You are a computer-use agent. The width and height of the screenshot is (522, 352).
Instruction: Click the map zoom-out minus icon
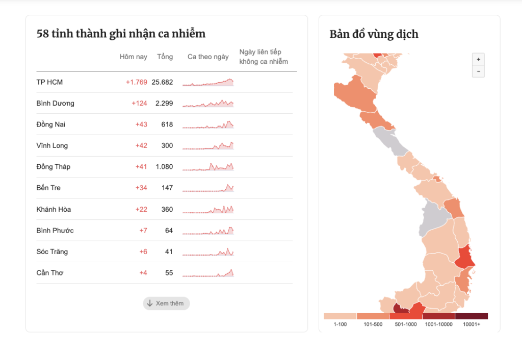point(478,71)
